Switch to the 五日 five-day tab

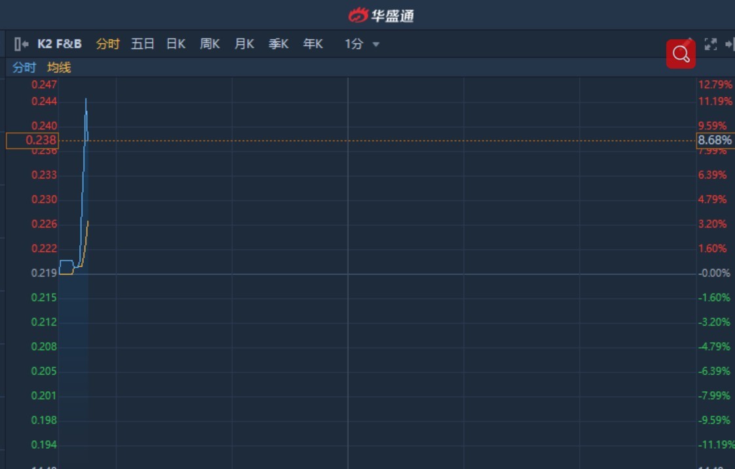(143, 44)
